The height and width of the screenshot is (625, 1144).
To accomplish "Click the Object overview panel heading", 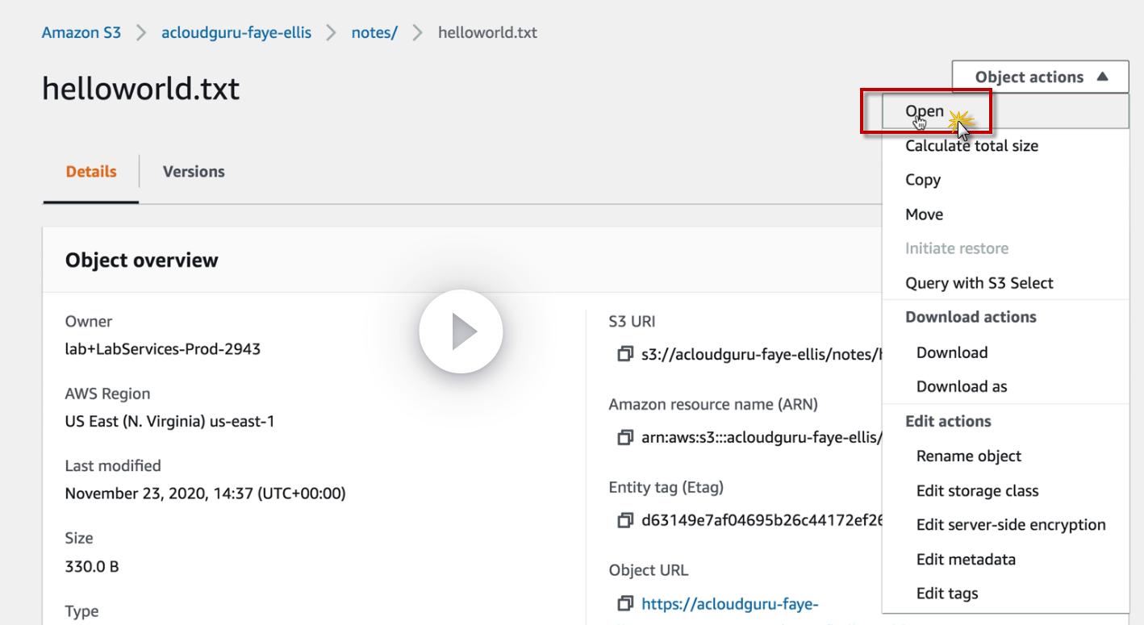I will pyautogui.click(x=142, y=260).
